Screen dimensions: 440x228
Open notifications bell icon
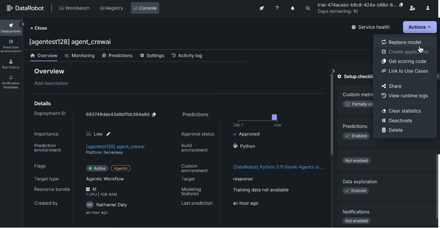(x=292, y=8)
